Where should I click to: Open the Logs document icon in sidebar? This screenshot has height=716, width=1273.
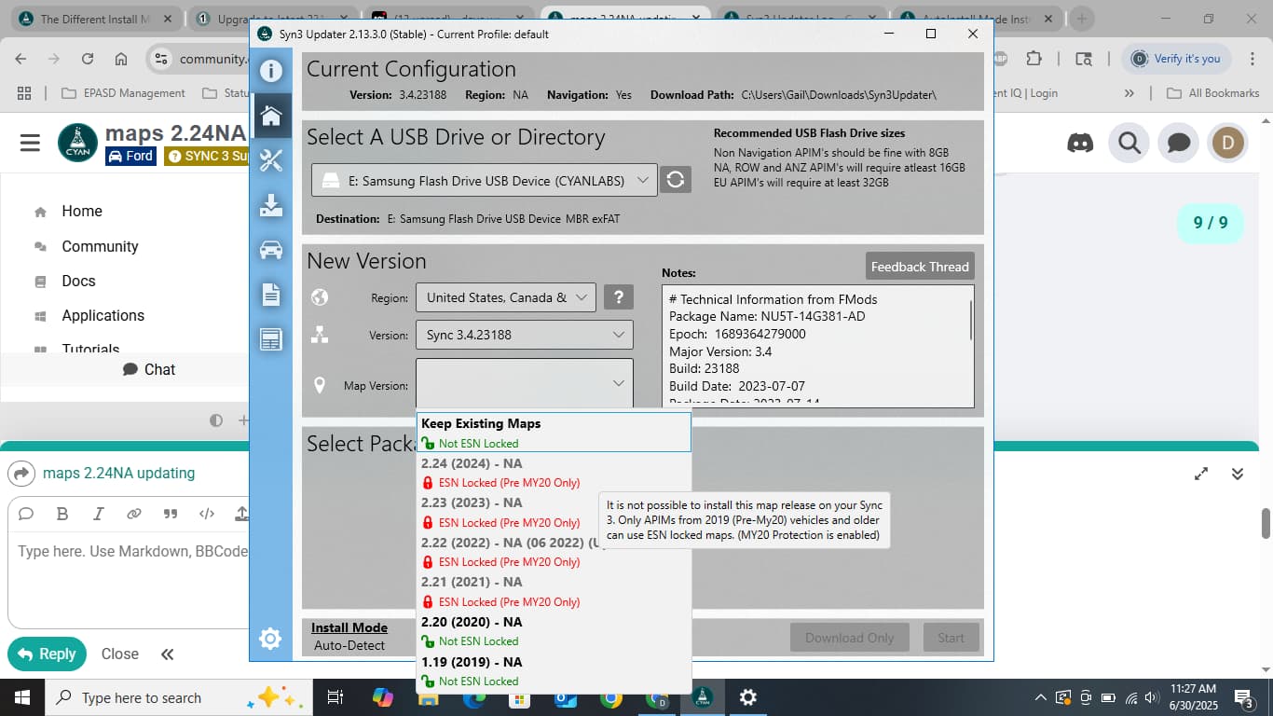(270, 295)
